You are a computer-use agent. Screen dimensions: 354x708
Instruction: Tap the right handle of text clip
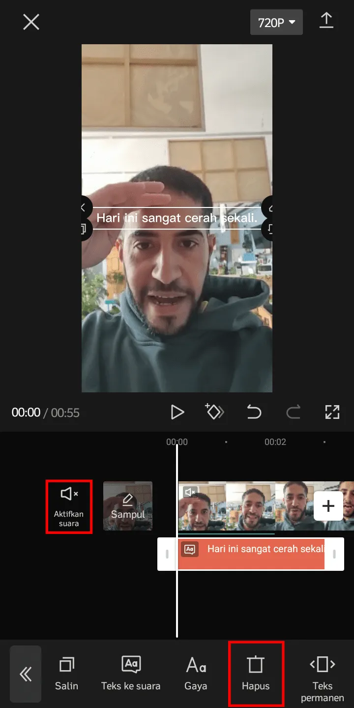(334, 554)
